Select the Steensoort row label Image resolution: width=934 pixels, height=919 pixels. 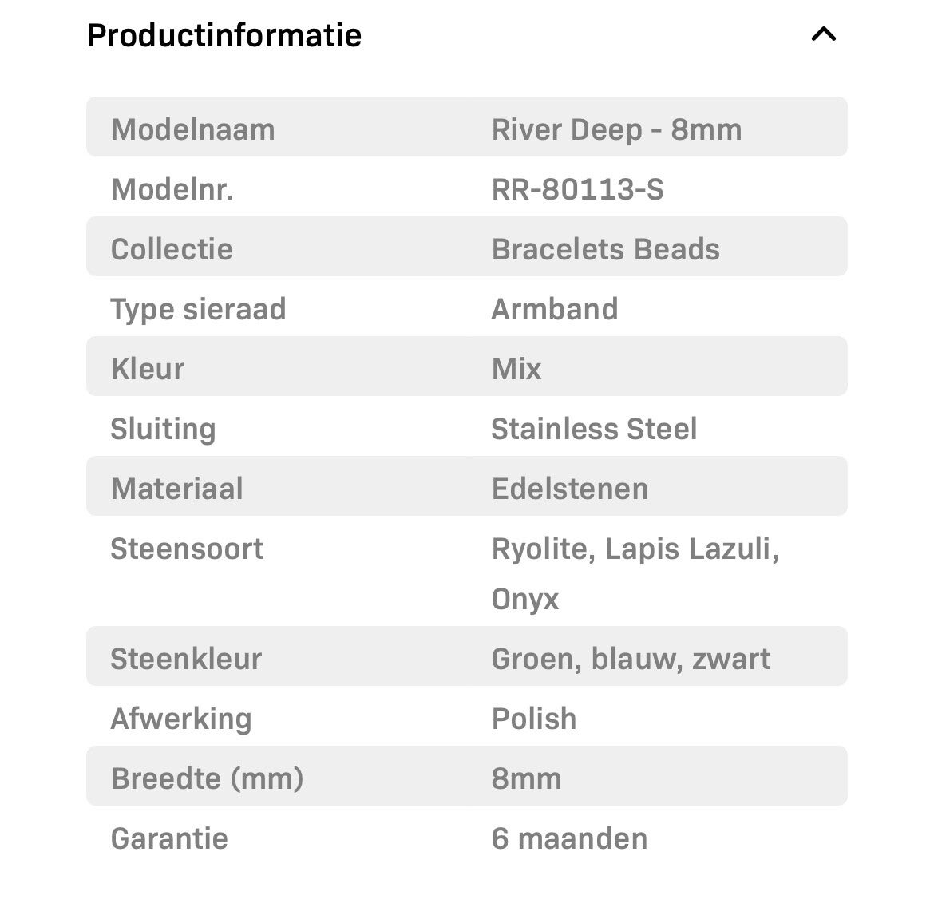(x=187, y=549)
